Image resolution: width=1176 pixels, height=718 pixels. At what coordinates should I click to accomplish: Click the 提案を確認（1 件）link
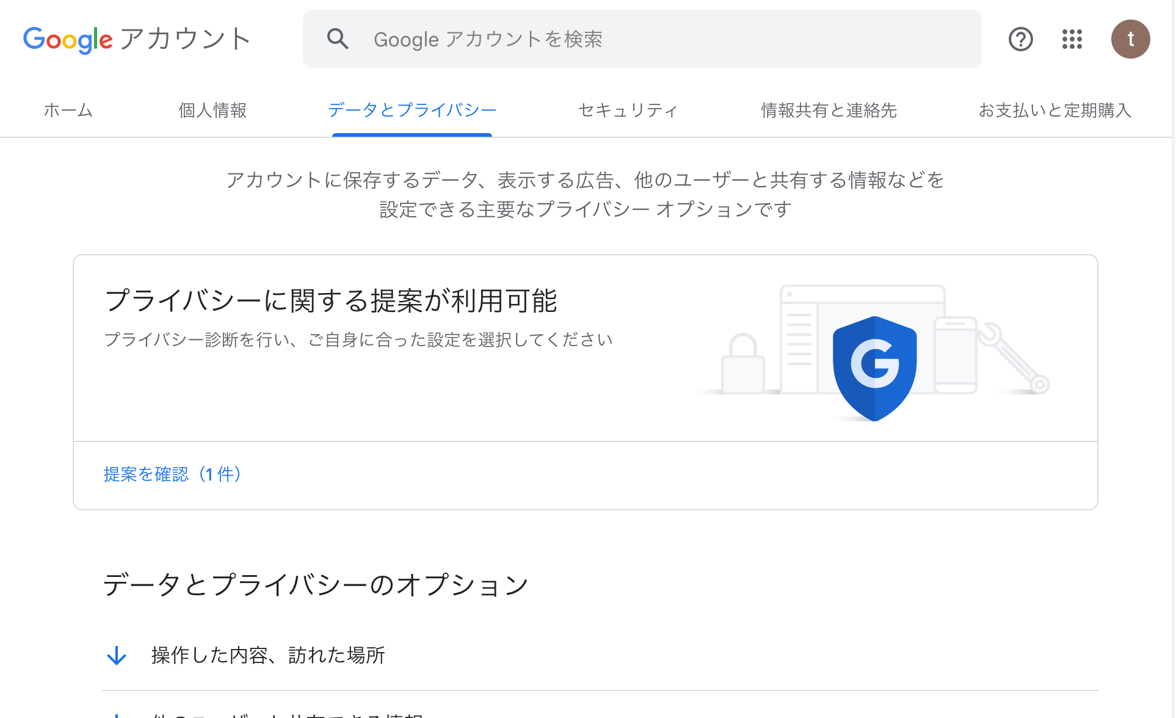click(173, 474)
